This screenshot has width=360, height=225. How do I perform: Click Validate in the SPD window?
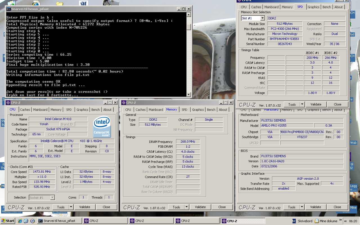click(x=316, y=104)
